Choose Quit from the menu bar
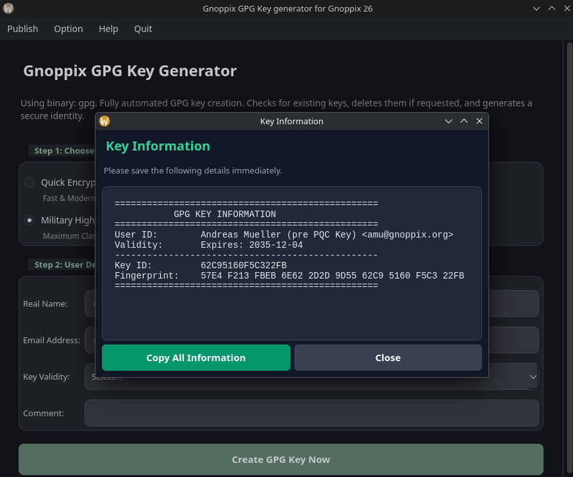Viewport: 573px width, 477px height. 143,29
